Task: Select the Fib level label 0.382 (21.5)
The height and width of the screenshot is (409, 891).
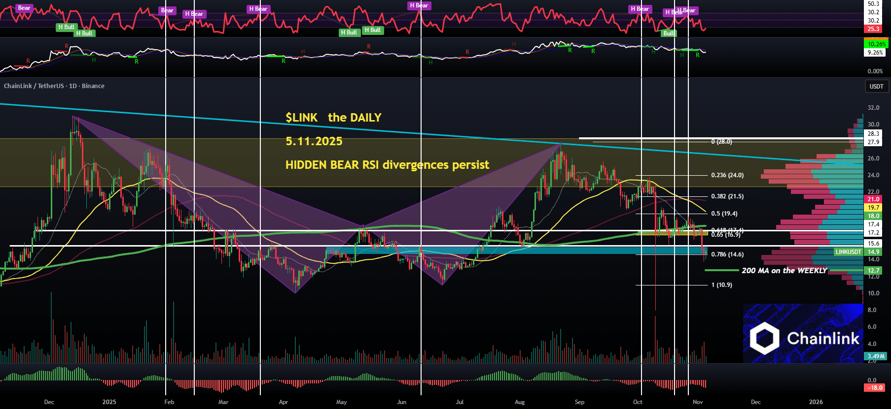Action: [x=727, y=196]
